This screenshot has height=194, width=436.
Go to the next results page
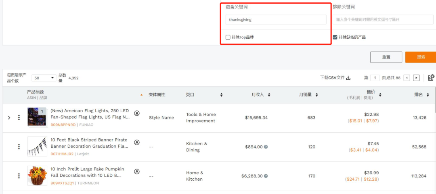(416, 78)
